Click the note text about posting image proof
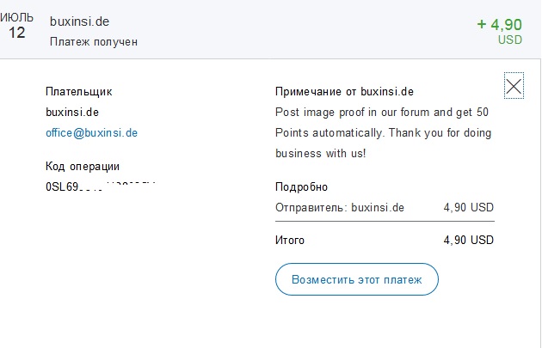 point(383,133)
